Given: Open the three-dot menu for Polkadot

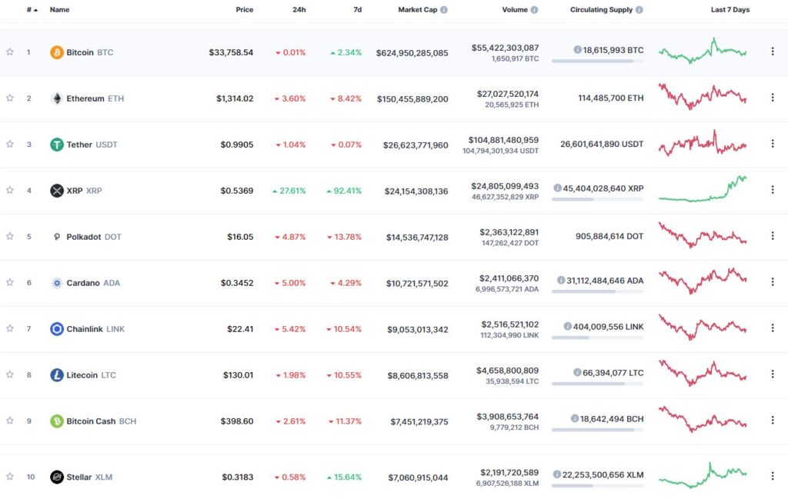Looking at the screenshot, I should (x=773, y=235).
